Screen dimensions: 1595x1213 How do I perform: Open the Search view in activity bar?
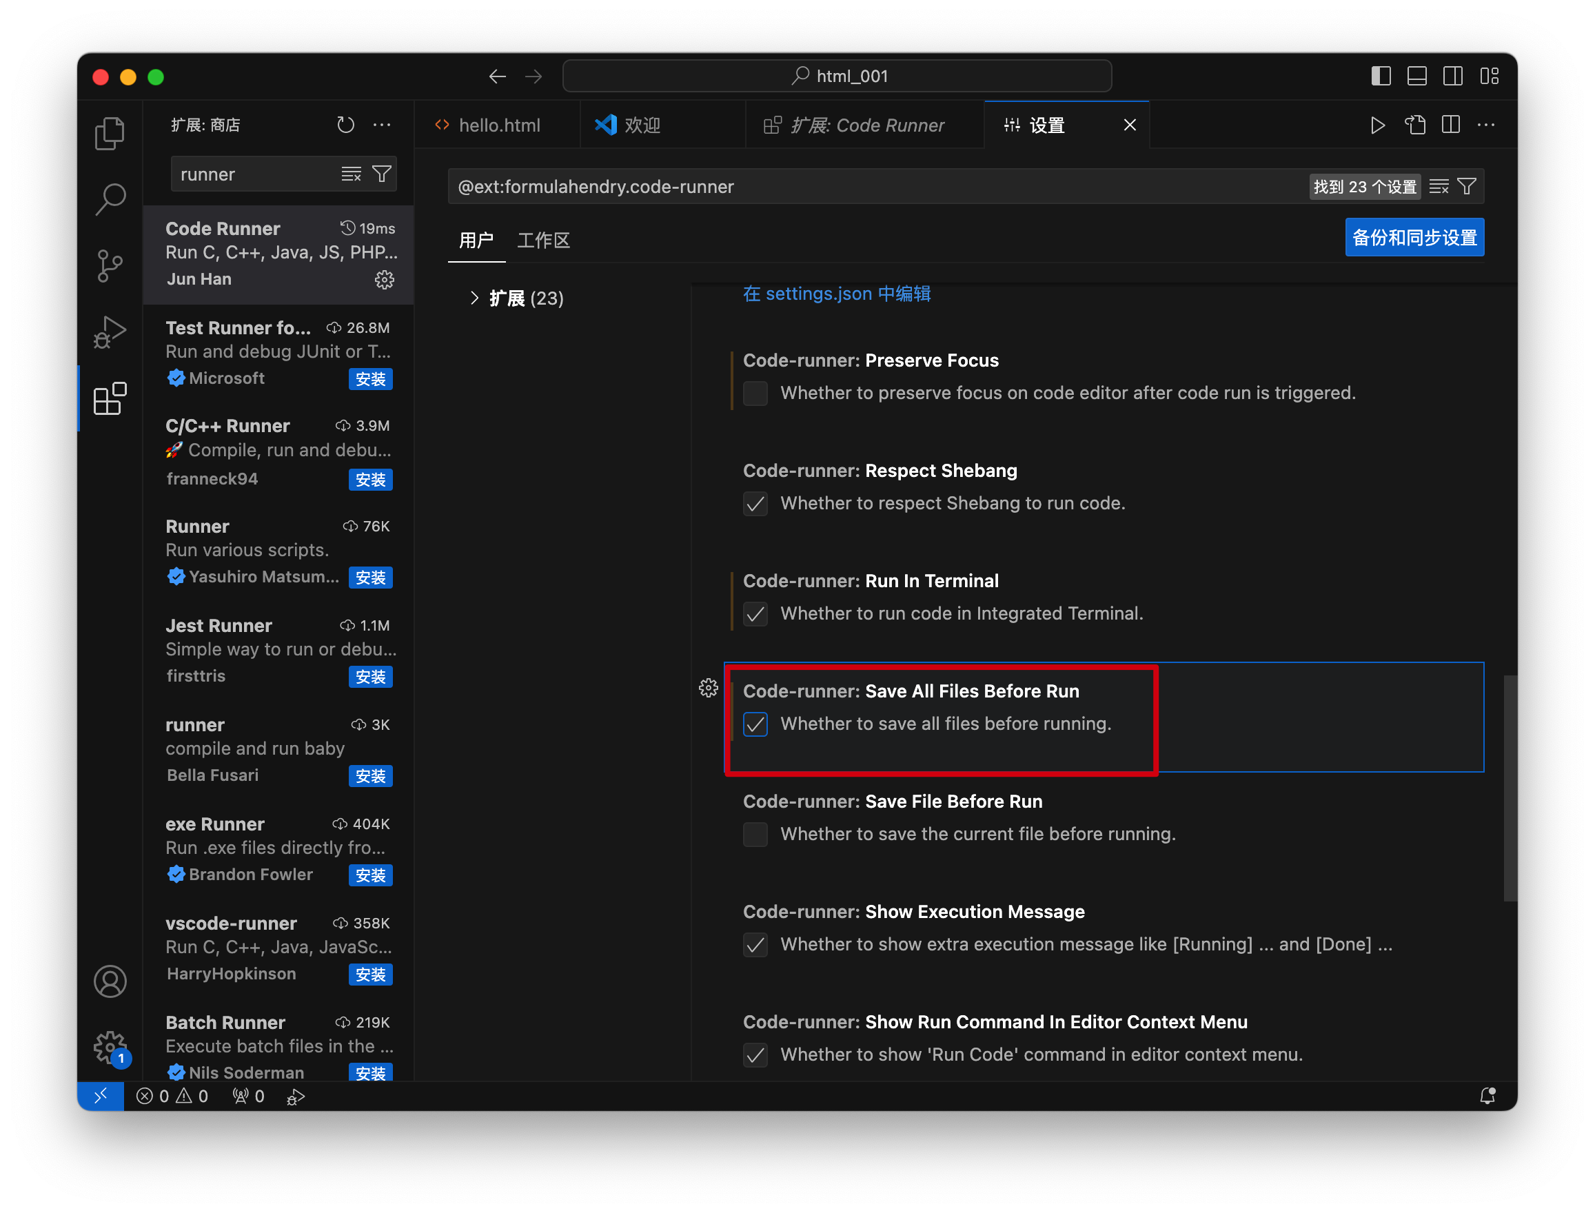(110, 199)
